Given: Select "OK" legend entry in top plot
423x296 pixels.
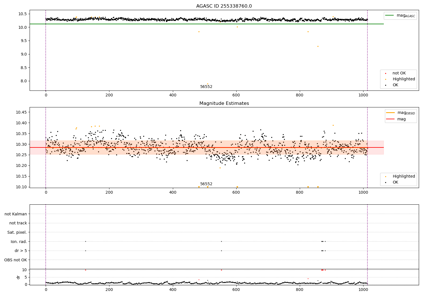Looking at the screenshot, I should (x=395, y=85).
